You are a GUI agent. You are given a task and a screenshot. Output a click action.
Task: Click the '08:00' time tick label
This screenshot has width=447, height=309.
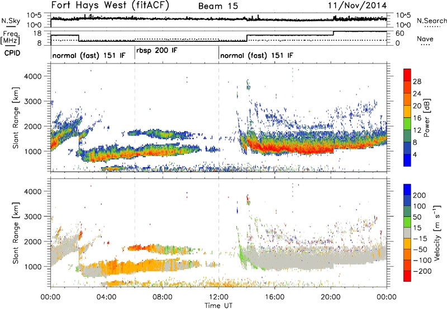pyautogui.click(x=163, y=297)
